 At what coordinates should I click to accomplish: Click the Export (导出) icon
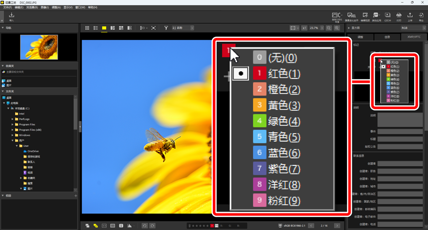pos(421,17)
